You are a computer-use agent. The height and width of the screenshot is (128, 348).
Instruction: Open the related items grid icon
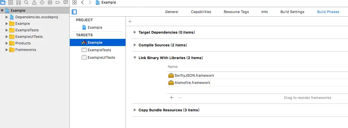point(75,3)
